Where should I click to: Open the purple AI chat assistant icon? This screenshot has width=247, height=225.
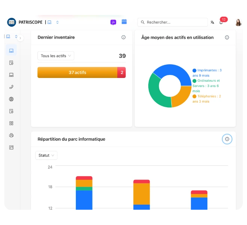pyautogui.click(x=113, y=22)
